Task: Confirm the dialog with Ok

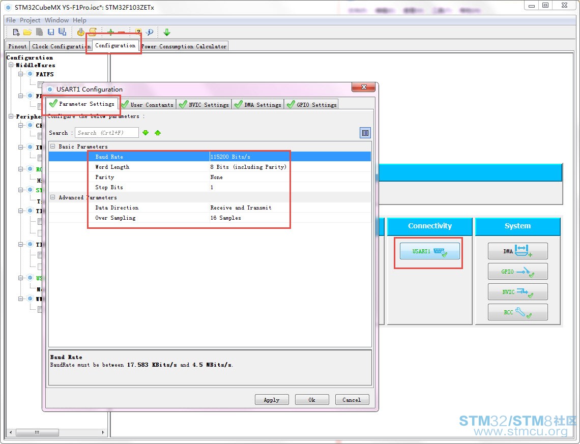Action: click(312, 400)
